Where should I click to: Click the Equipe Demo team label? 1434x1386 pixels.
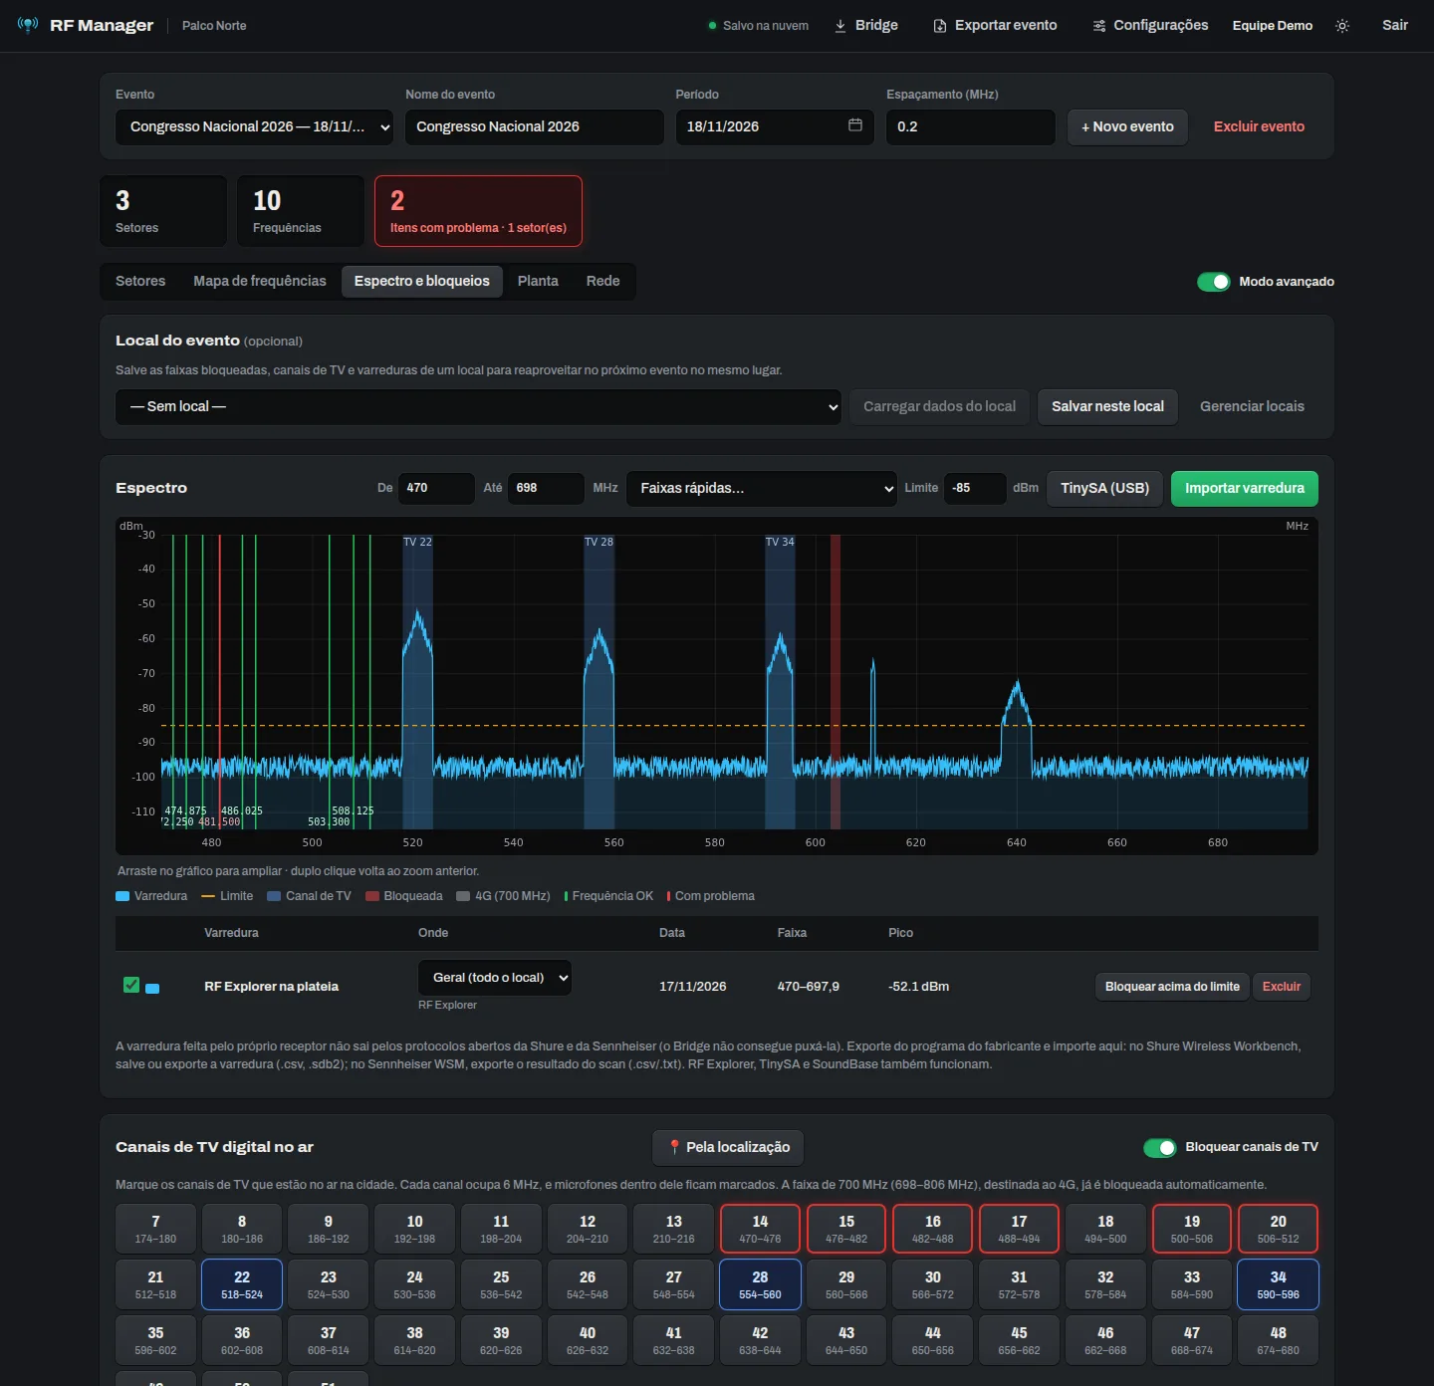tap(1273, 26)
